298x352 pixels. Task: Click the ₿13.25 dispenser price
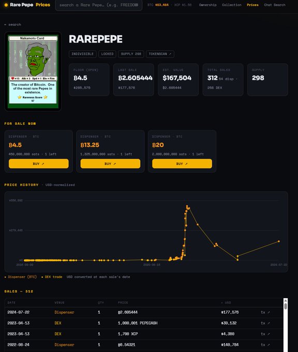(x=90, y=145)
